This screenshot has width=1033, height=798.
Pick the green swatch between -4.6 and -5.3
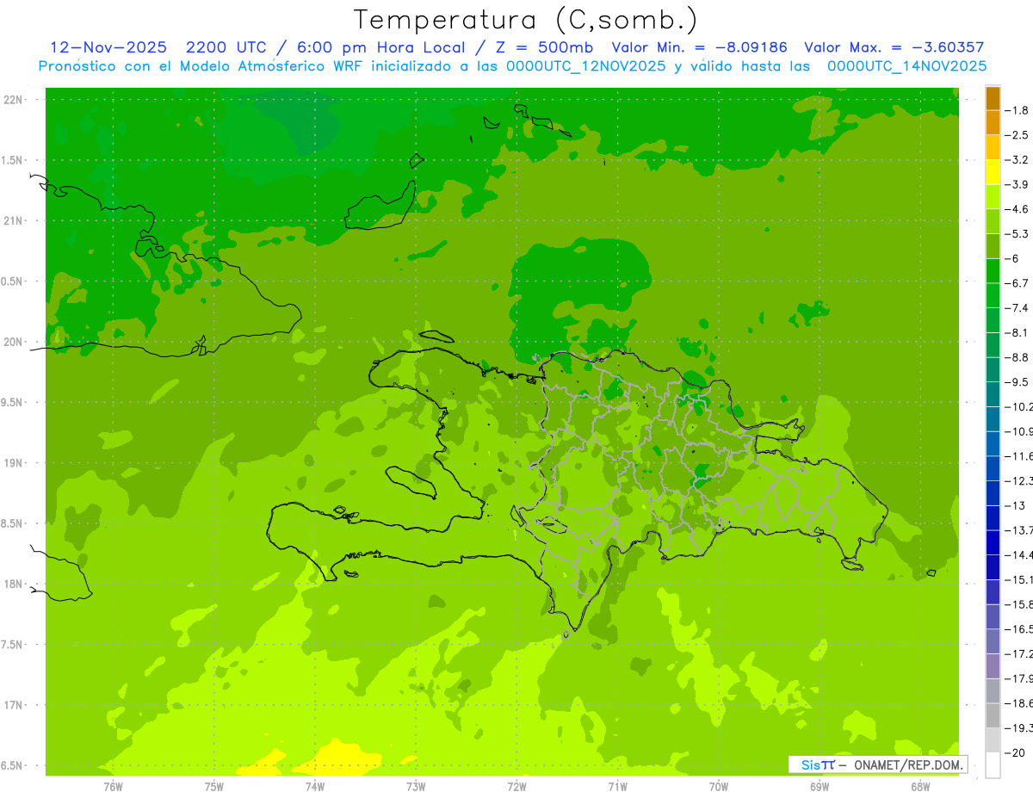[993, 221]
